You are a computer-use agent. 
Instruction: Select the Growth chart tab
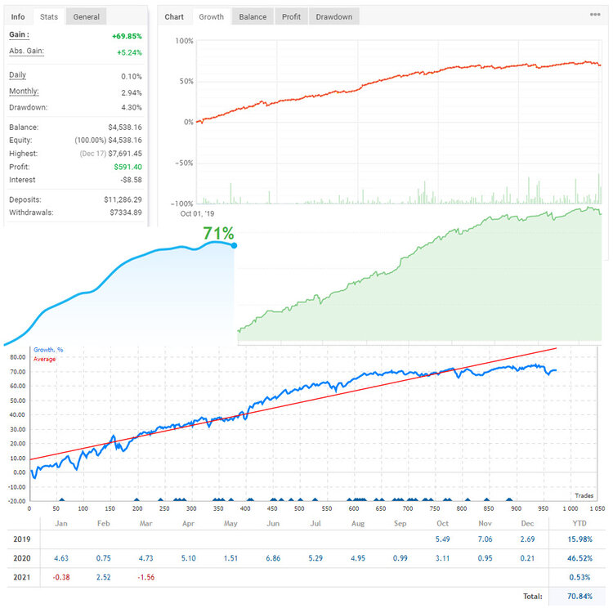(212, 17)
